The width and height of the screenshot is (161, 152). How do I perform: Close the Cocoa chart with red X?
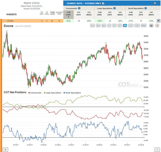157,25
